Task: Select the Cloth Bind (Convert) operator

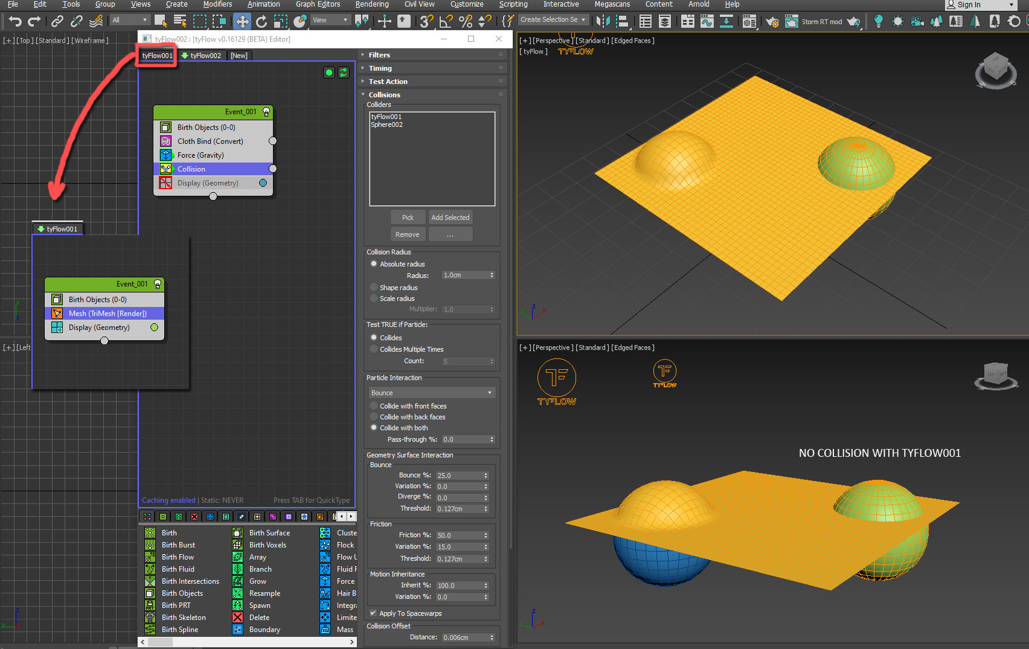Action: [x=213, y=141]
